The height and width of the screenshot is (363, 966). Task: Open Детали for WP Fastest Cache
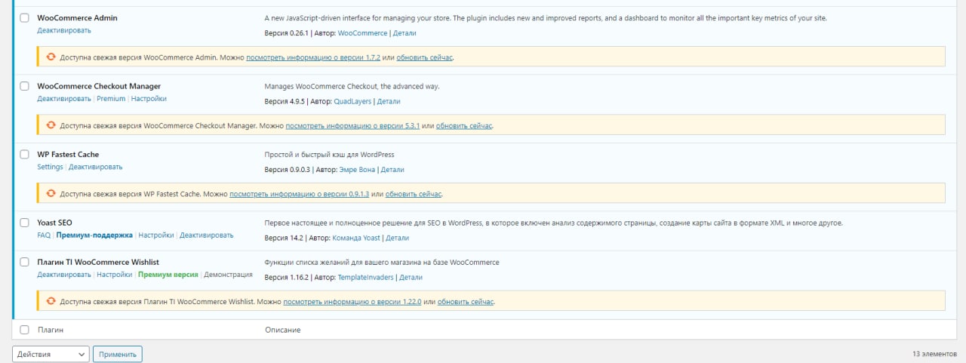click(x=393, y=170)
